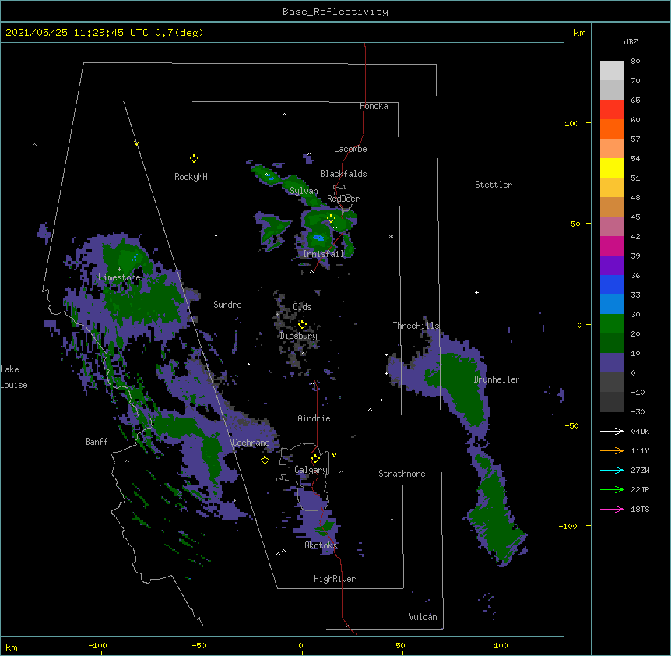Click the red 65 dBZ legend swatch

pyautogui.click(x=612, y=109)
